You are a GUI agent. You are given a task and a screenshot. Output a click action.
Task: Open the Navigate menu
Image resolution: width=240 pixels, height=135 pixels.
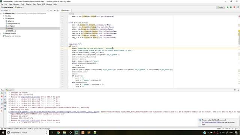16,4
